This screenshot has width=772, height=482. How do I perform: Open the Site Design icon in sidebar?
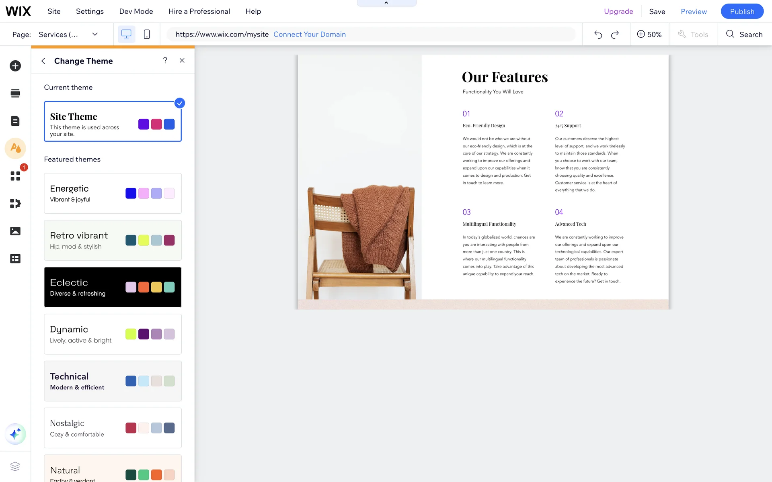(x=15, y=148)
